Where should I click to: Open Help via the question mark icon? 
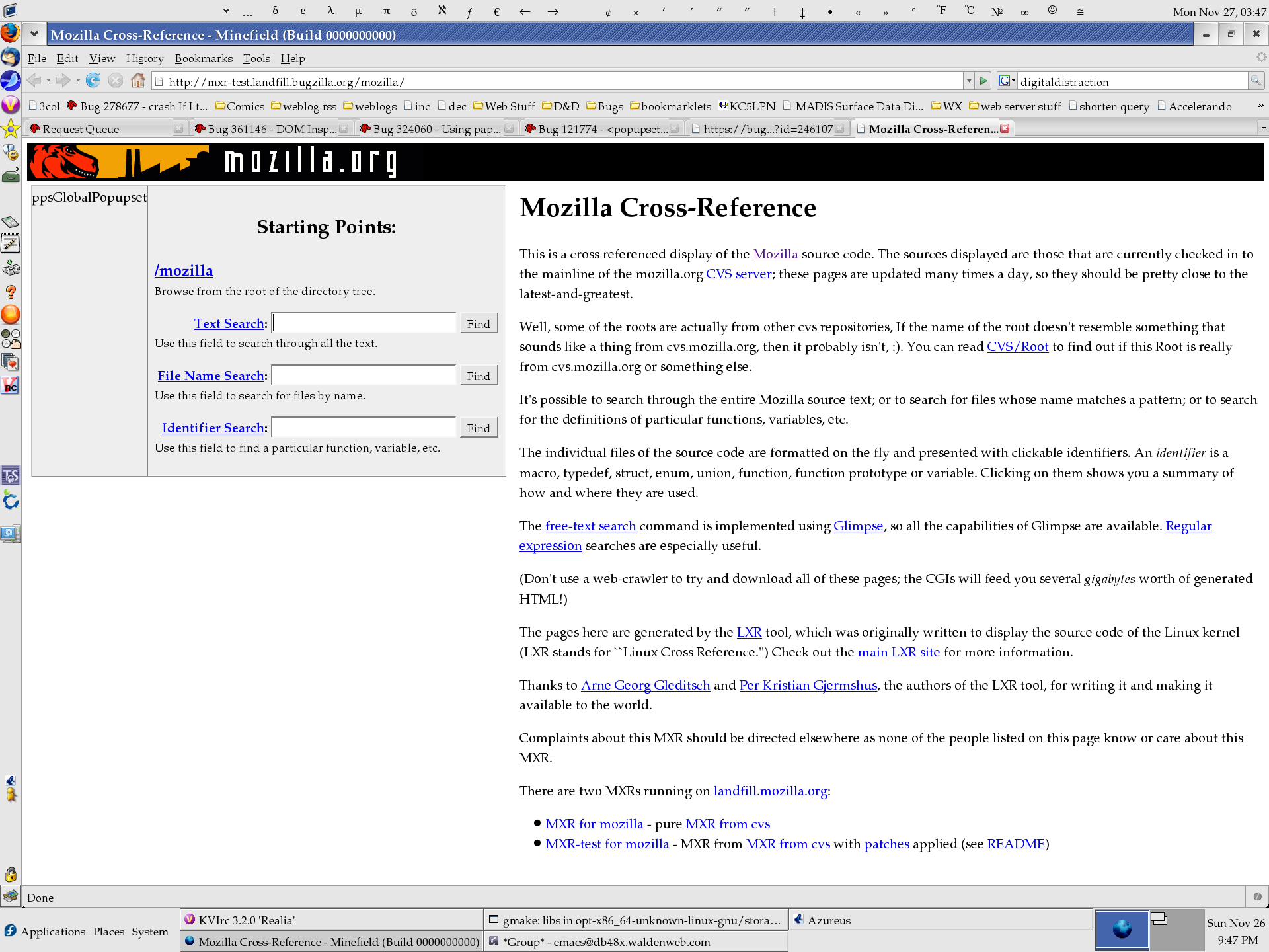pos(11,292)
